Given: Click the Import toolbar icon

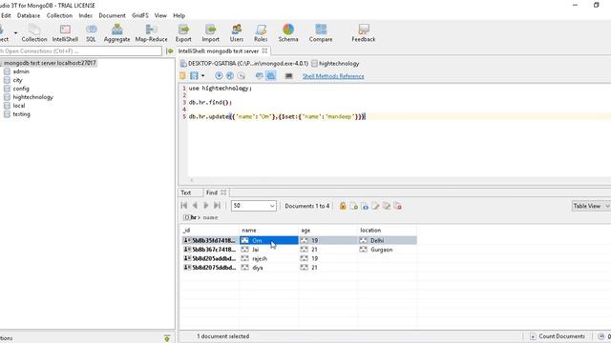Looking at the screenshot, I should (x=210, y=32).
